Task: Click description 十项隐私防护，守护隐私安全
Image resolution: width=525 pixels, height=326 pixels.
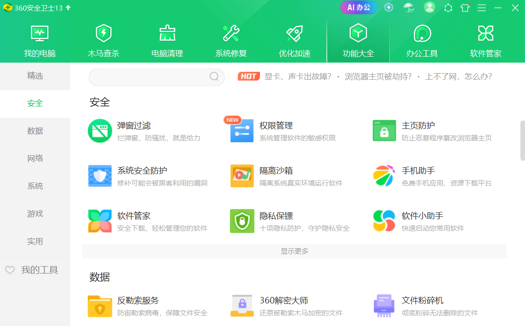Action: (x=304, y=228)
